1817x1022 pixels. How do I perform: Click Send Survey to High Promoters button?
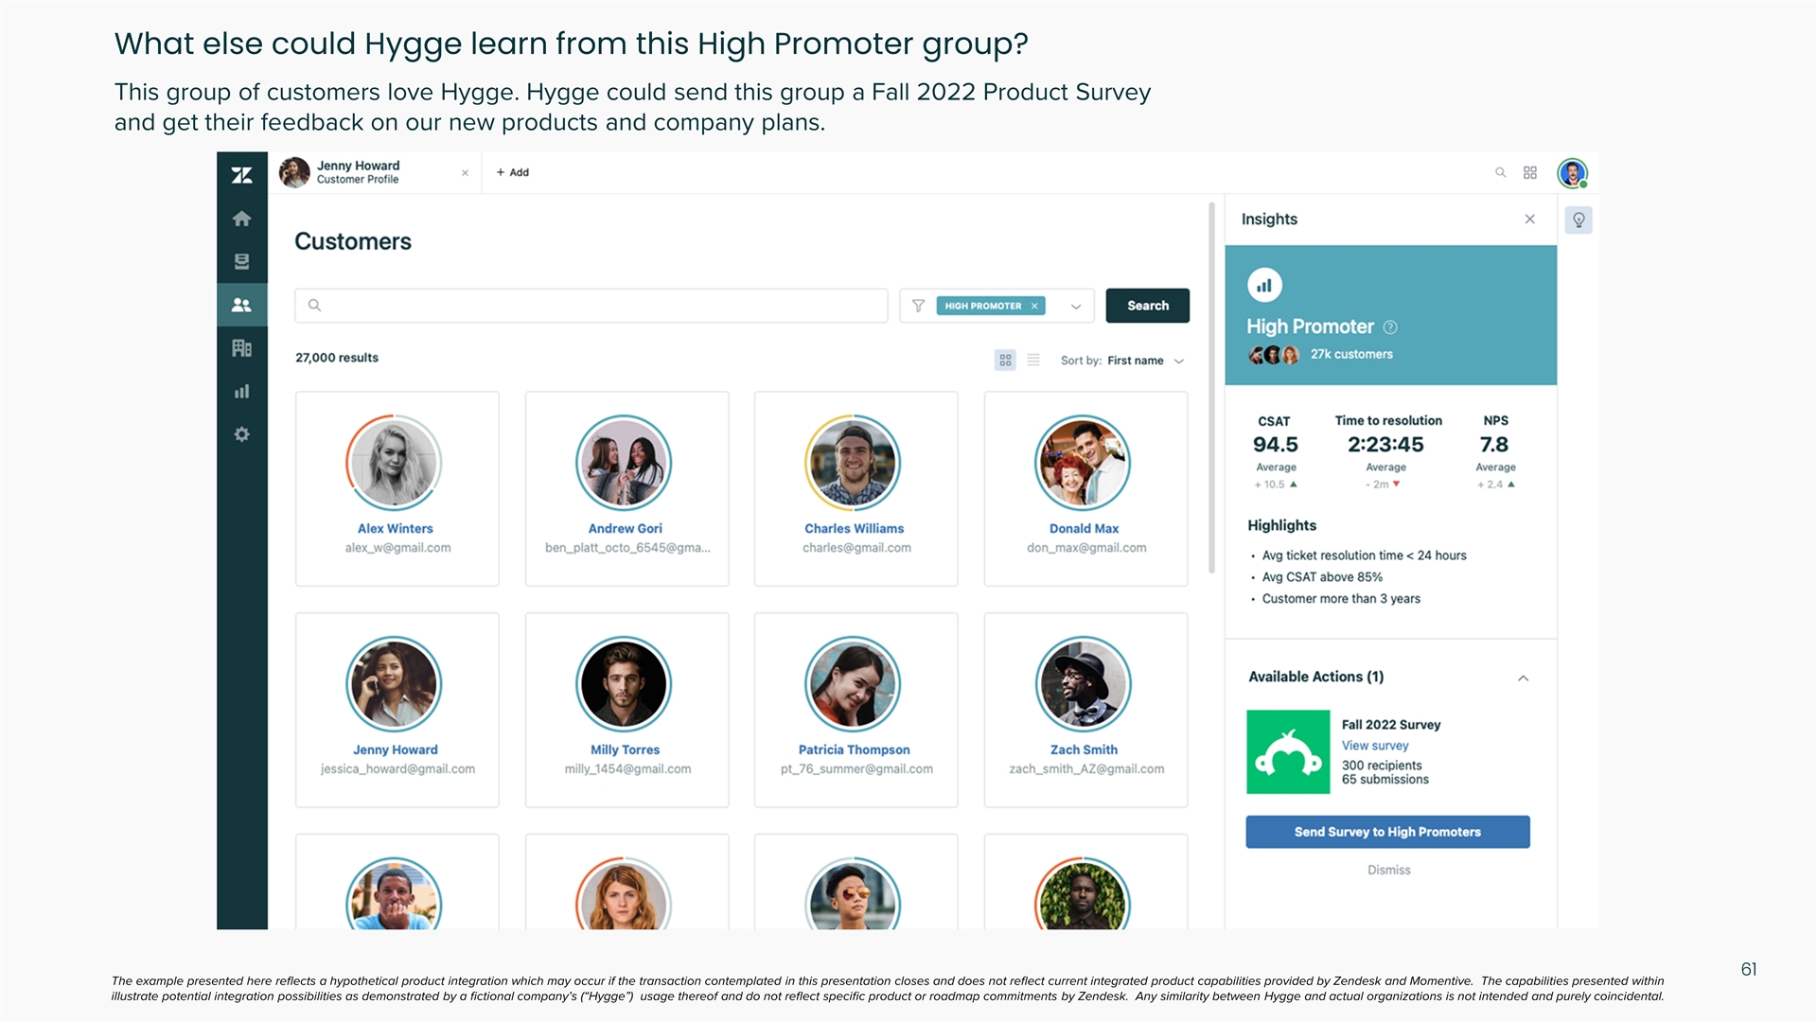(1387, 832)
